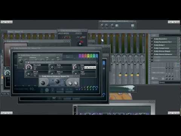
Task: Click the Fruity Stereo Enhancer window title bar
Action: [x=59, y=76]
